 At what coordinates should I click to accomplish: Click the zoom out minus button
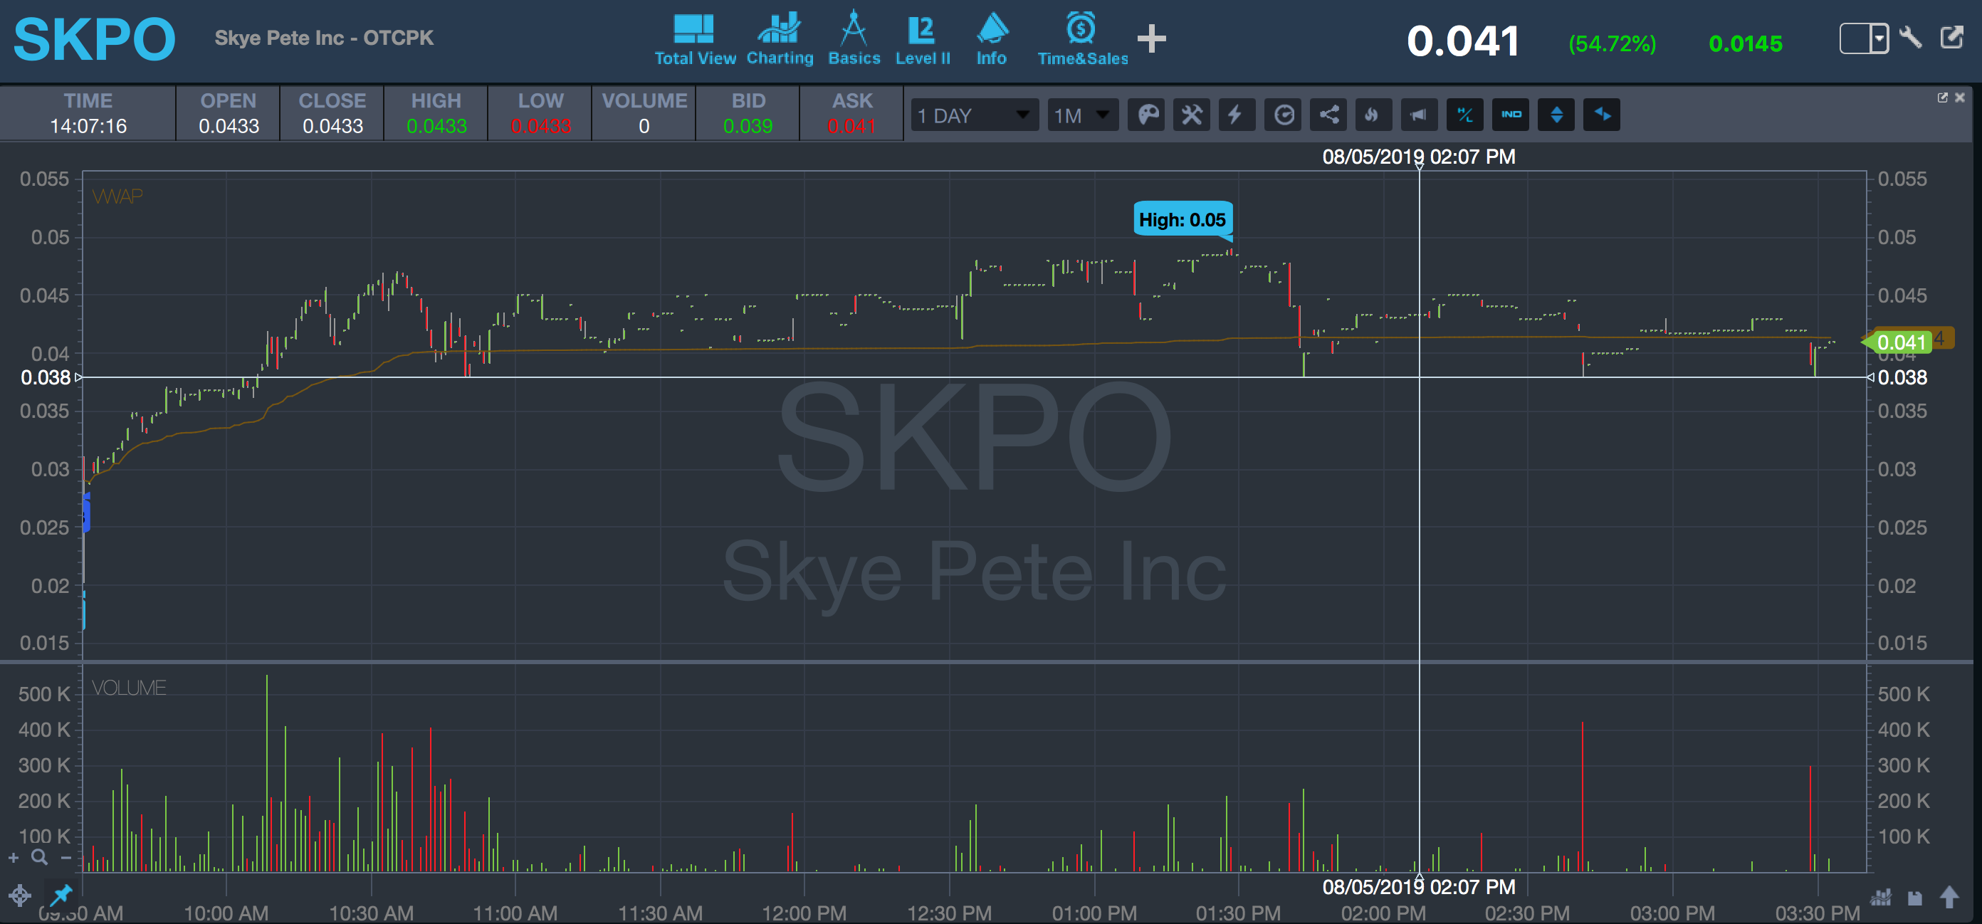(66, 858)
